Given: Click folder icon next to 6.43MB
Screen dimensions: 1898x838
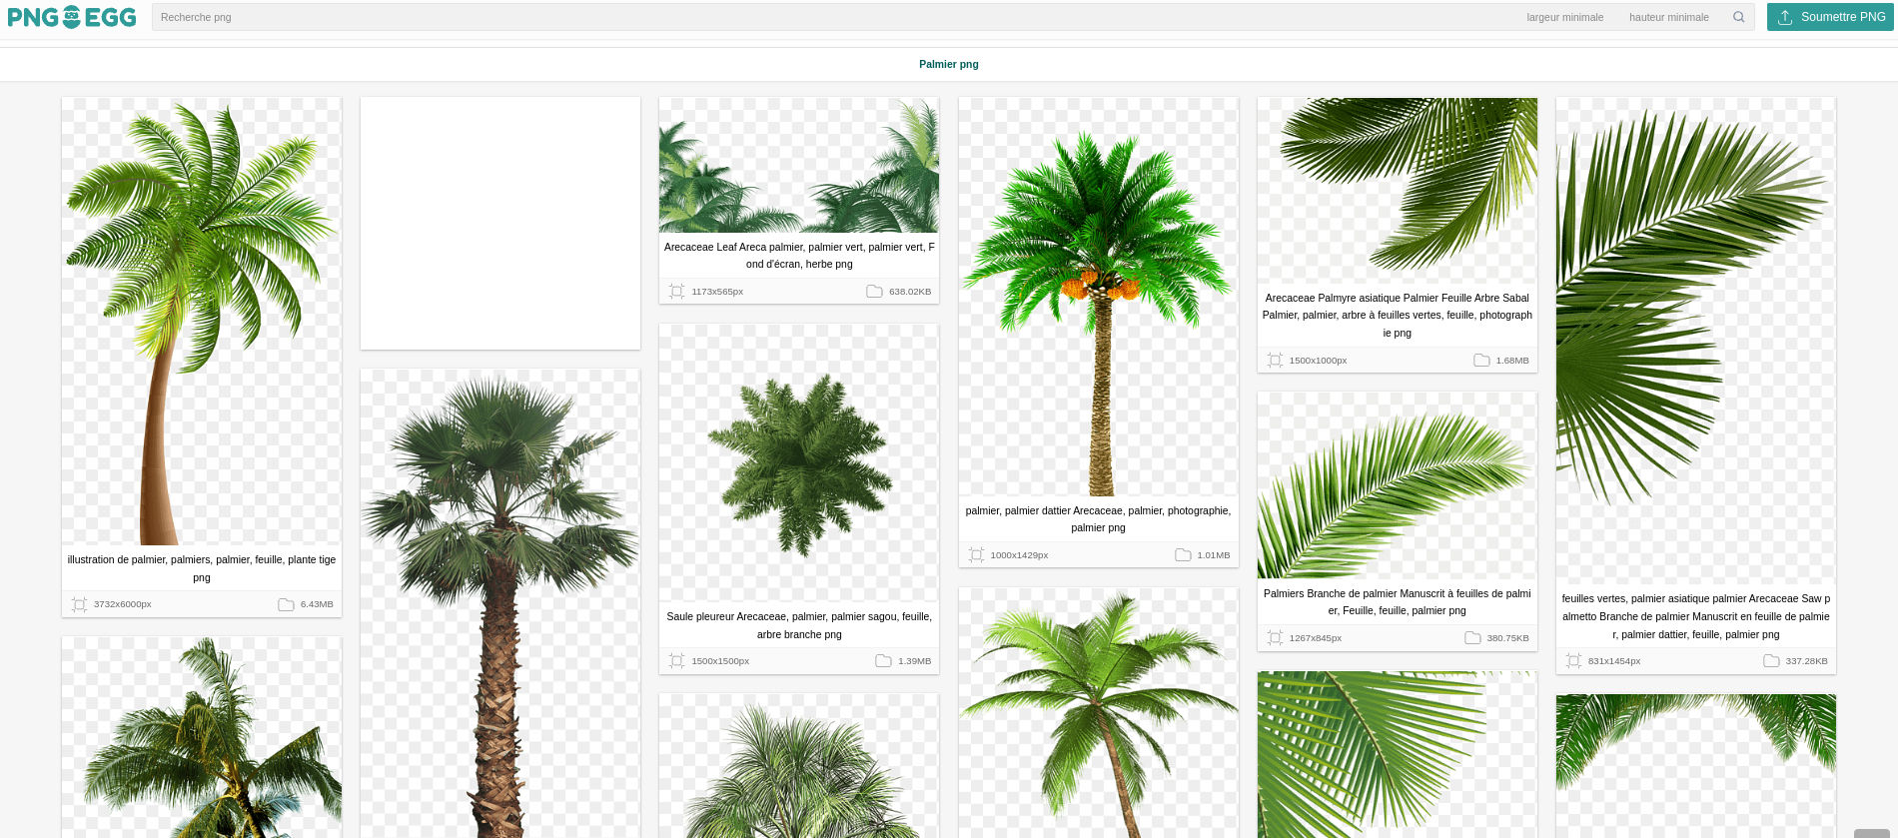Looking at the screenshot, I should click(x=286, y=604).
